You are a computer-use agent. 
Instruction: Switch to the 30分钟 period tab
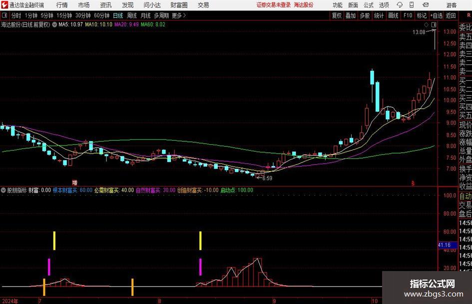[x=83, y=15]
